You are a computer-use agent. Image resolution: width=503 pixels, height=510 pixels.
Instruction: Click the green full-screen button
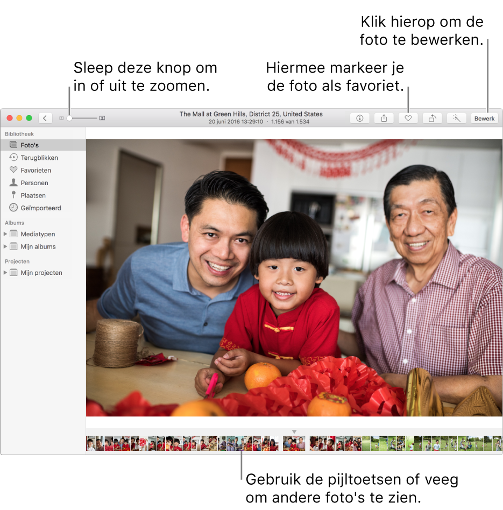pos(29,118)
